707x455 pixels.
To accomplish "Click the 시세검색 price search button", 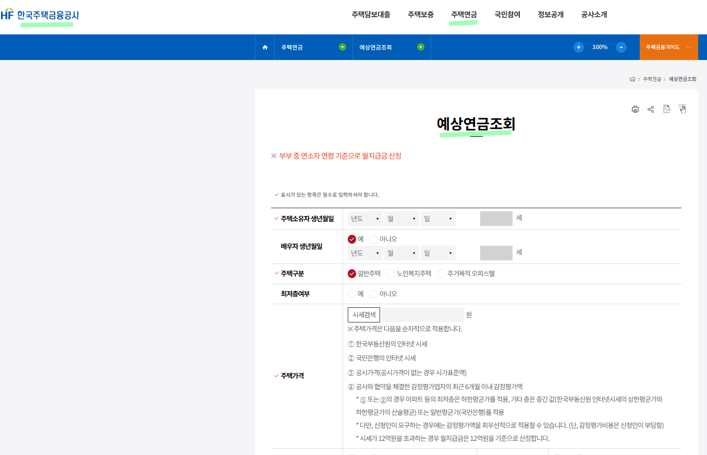I will (x=363, y=315).
